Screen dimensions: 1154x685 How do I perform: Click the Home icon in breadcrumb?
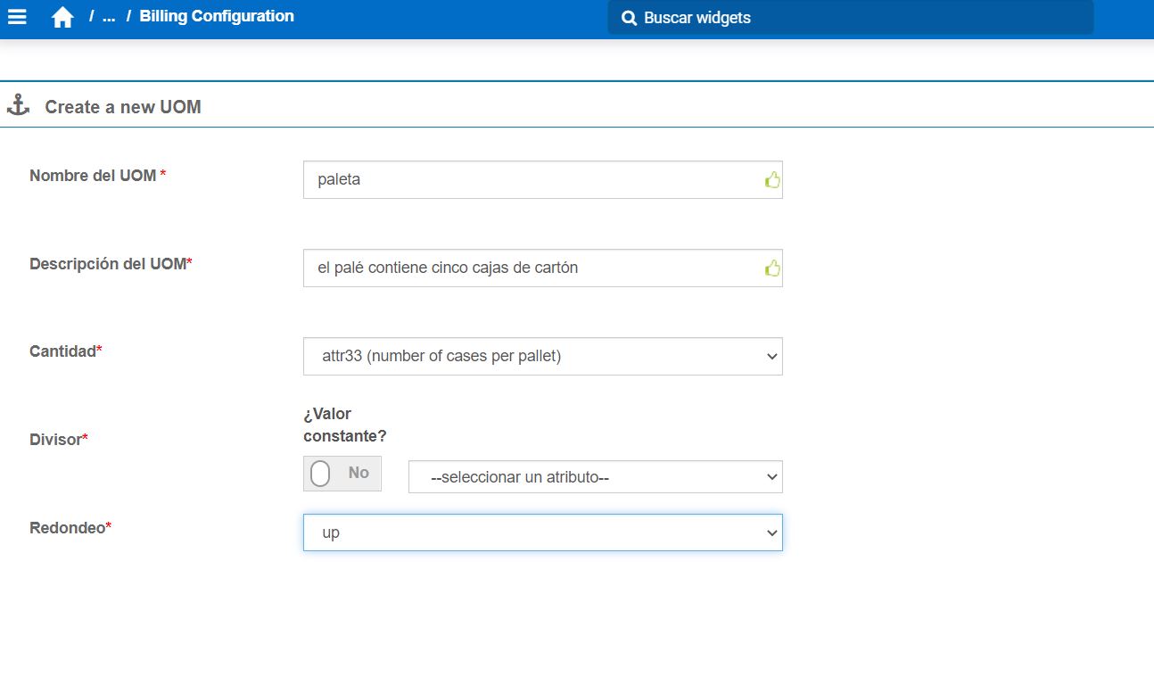62,17
